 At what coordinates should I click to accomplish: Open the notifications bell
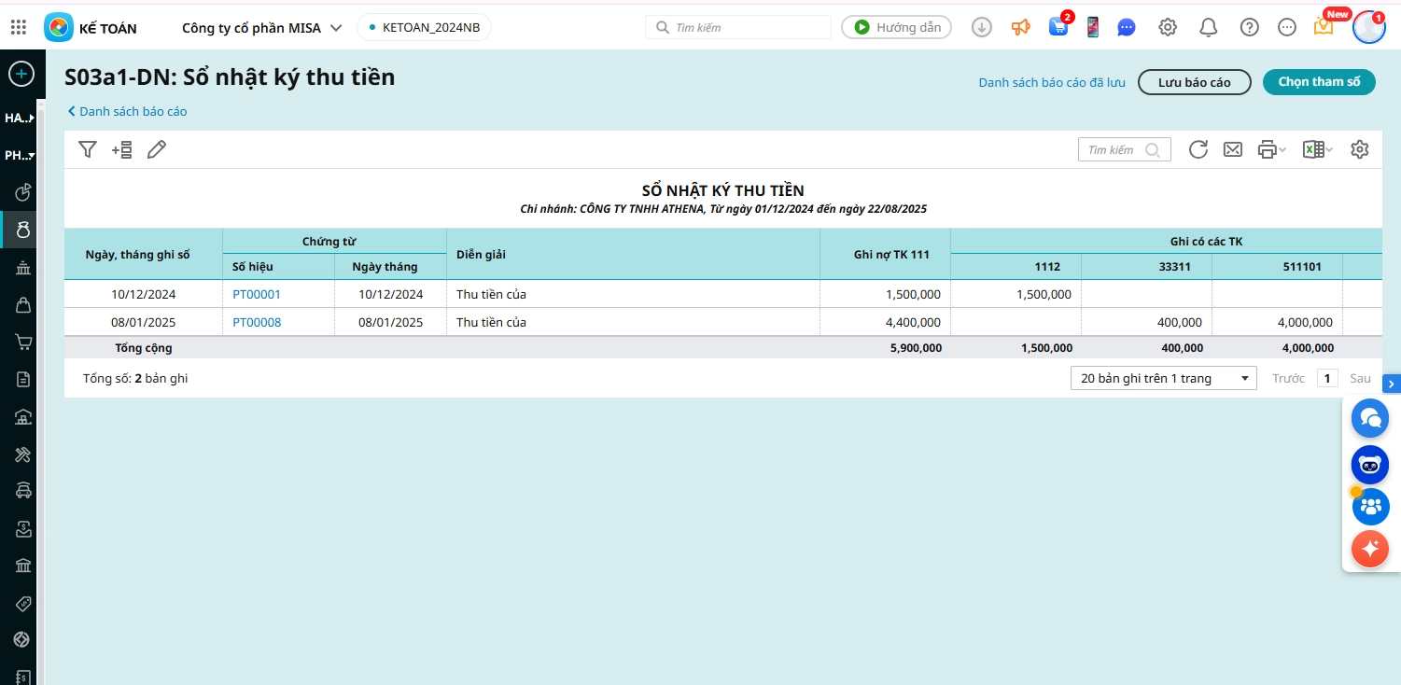(1208, 28)
